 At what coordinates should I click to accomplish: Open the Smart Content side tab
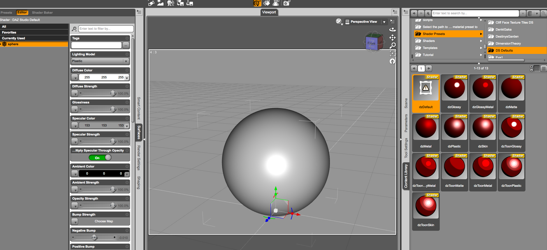(139, 108)
